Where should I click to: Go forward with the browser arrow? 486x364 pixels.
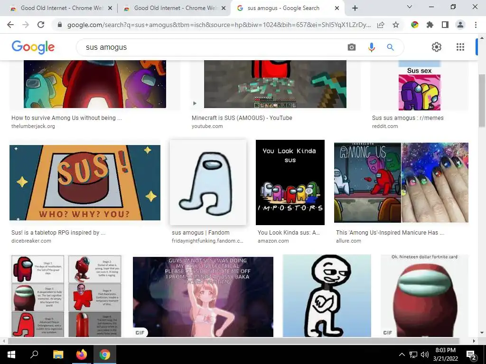(x=26, y=25)
